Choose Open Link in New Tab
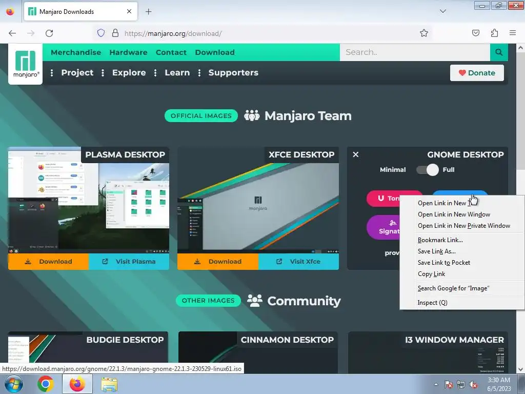This screenshot has width=525, height=394. click(x=462, y=203)
